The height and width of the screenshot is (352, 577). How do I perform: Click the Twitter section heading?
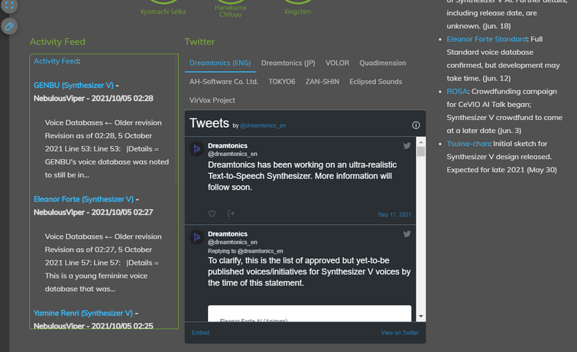tap(199, 41)
